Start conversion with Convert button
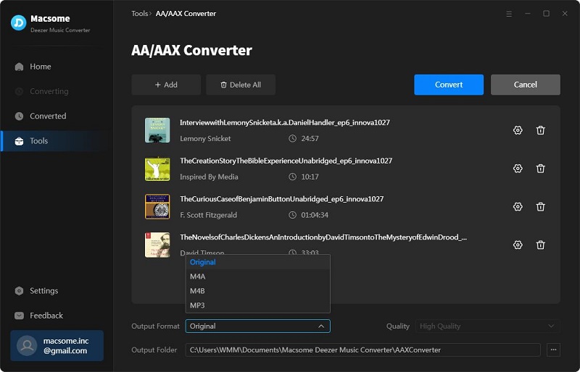 [x=449, y=85]
